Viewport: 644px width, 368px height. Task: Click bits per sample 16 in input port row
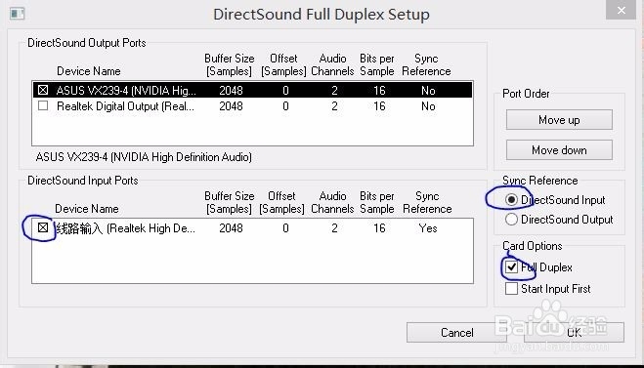379,228
